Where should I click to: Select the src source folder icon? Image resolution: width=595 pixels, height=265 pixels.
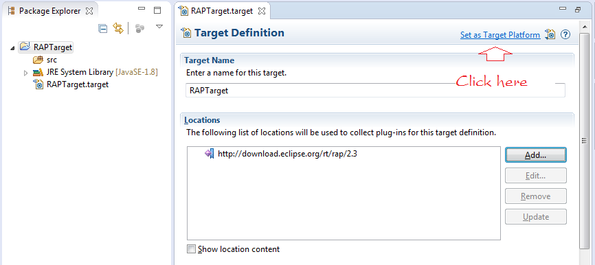click(x=38, y=60)
